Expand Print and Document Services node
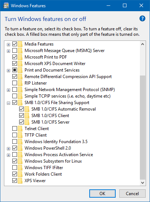 (9, 70)
